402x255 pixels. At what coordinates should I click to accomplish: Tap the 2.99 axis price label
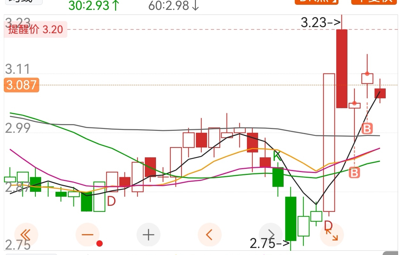click(18, 128)
